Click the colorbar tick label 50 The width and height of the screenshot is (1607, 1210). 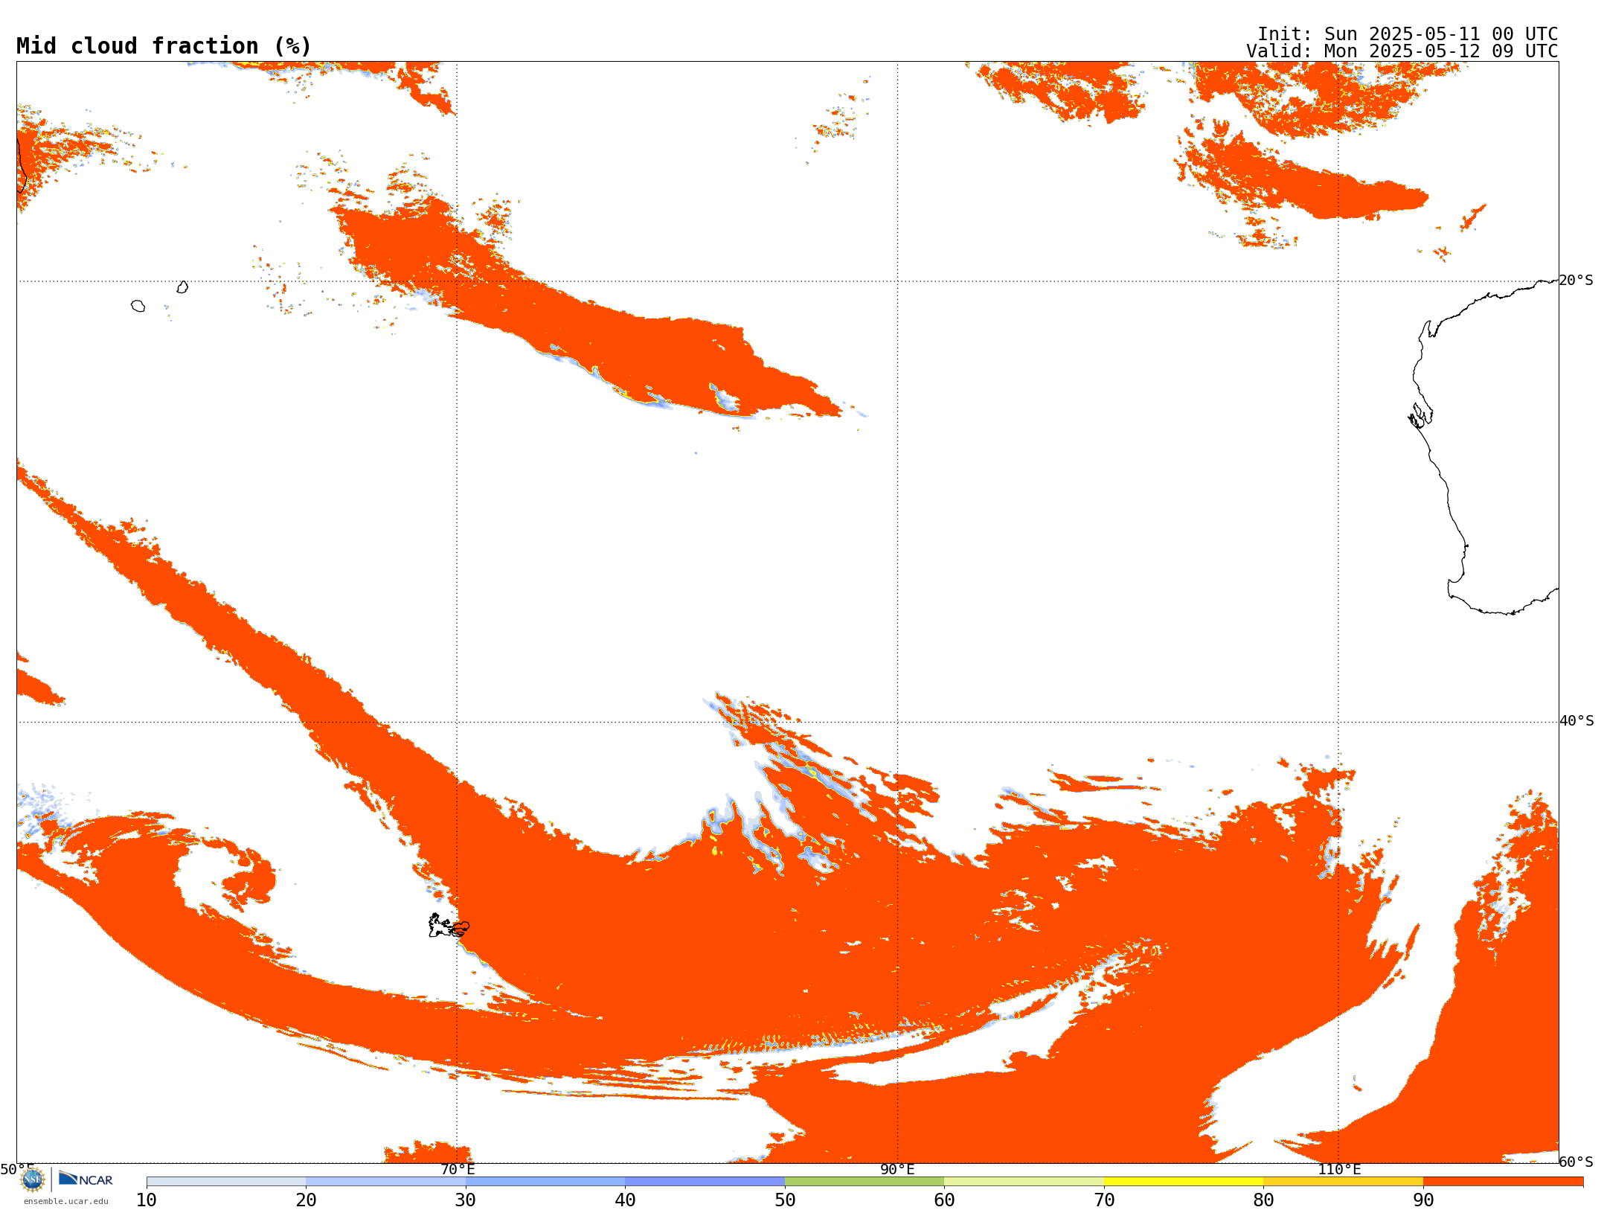(x=785, y=1200)
